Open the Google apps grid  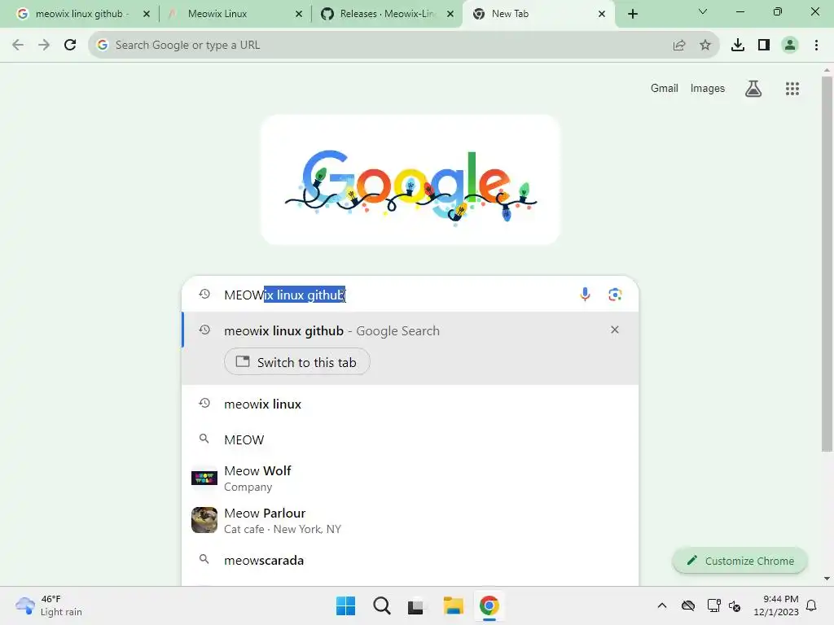click(792, 89)
